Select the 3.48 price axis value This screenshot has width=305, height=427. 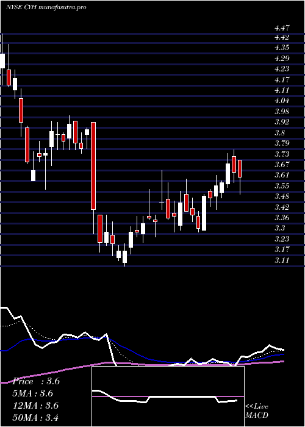(x=282, y=197)
